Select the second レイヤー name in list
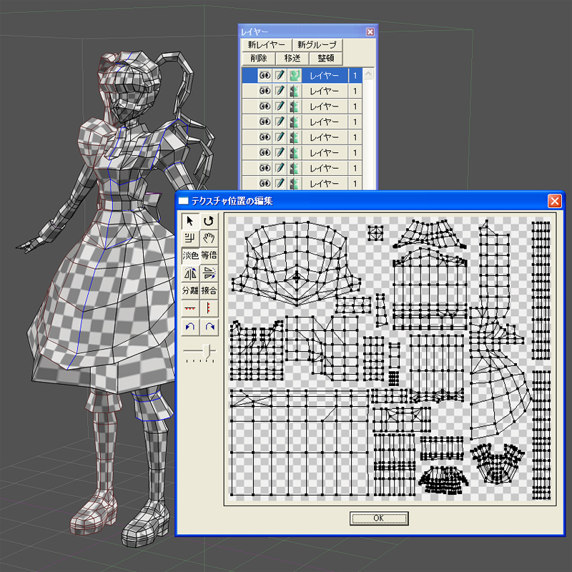This screenshot has height=572, width=572. click(325, 91)
